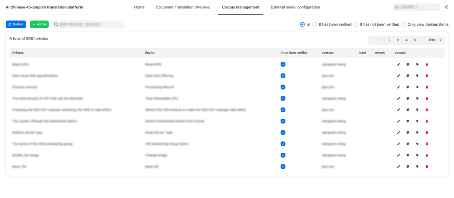Screen dimensions: 454x198
Task: Click the edit pencil icon in first row
Action: click(399, 64)
